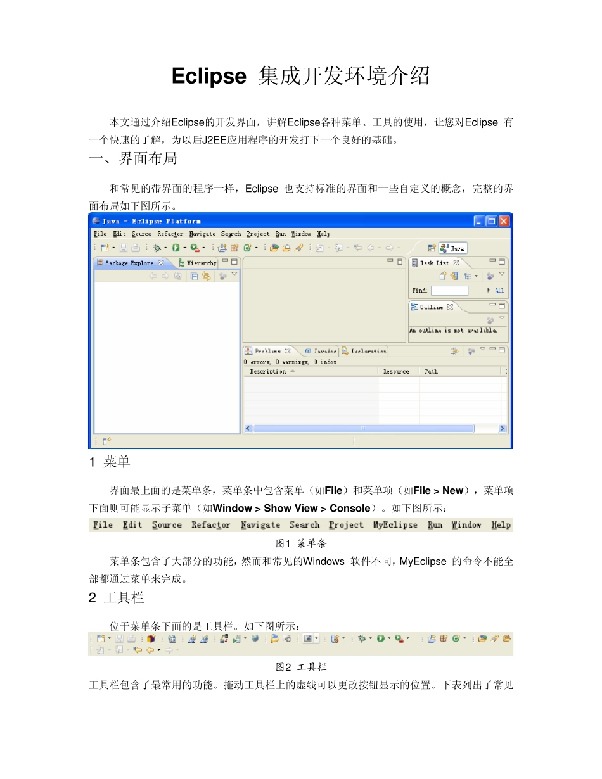This screenshot has width=602, height=779.
Task: Toggle Link with Editor in Package Explorer
Action: tap(206, 276)
